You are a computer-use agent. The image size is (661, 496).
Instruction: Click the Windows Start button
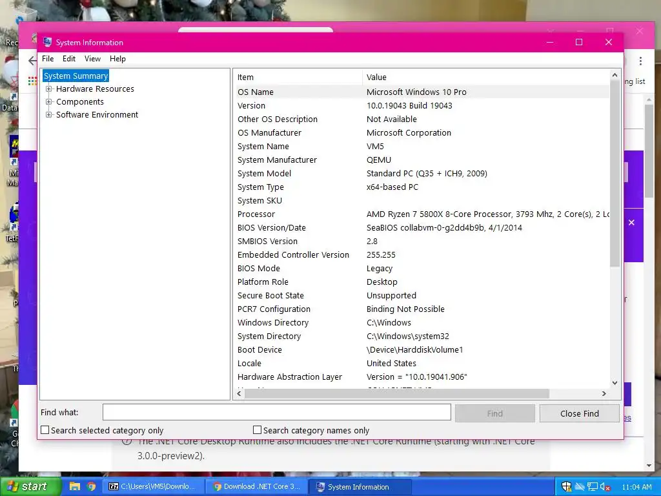30,486
